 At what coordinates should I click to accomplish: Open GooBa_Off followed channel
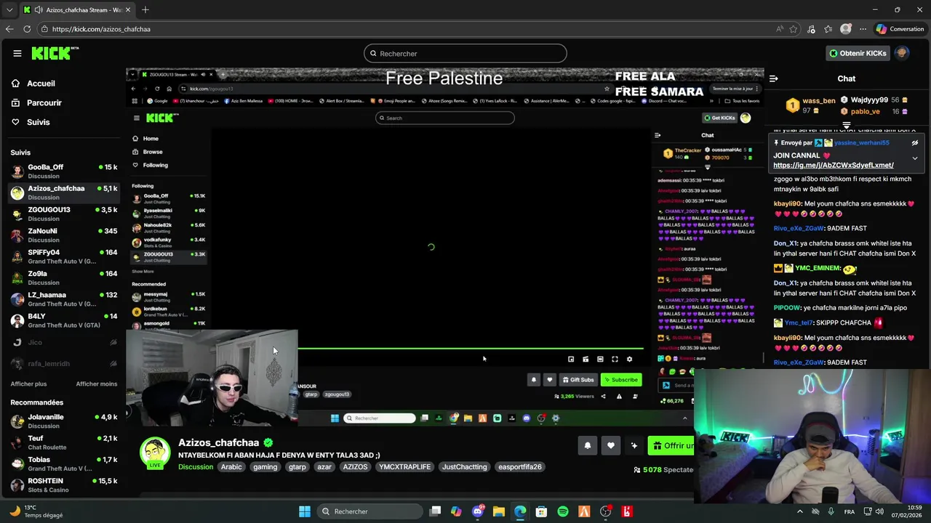pyautogui.click(x=64, y=171)
